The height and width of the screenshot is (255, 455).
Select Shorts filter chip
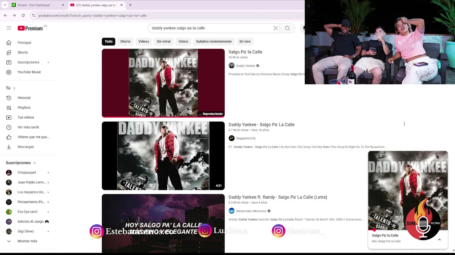[125, 41]
